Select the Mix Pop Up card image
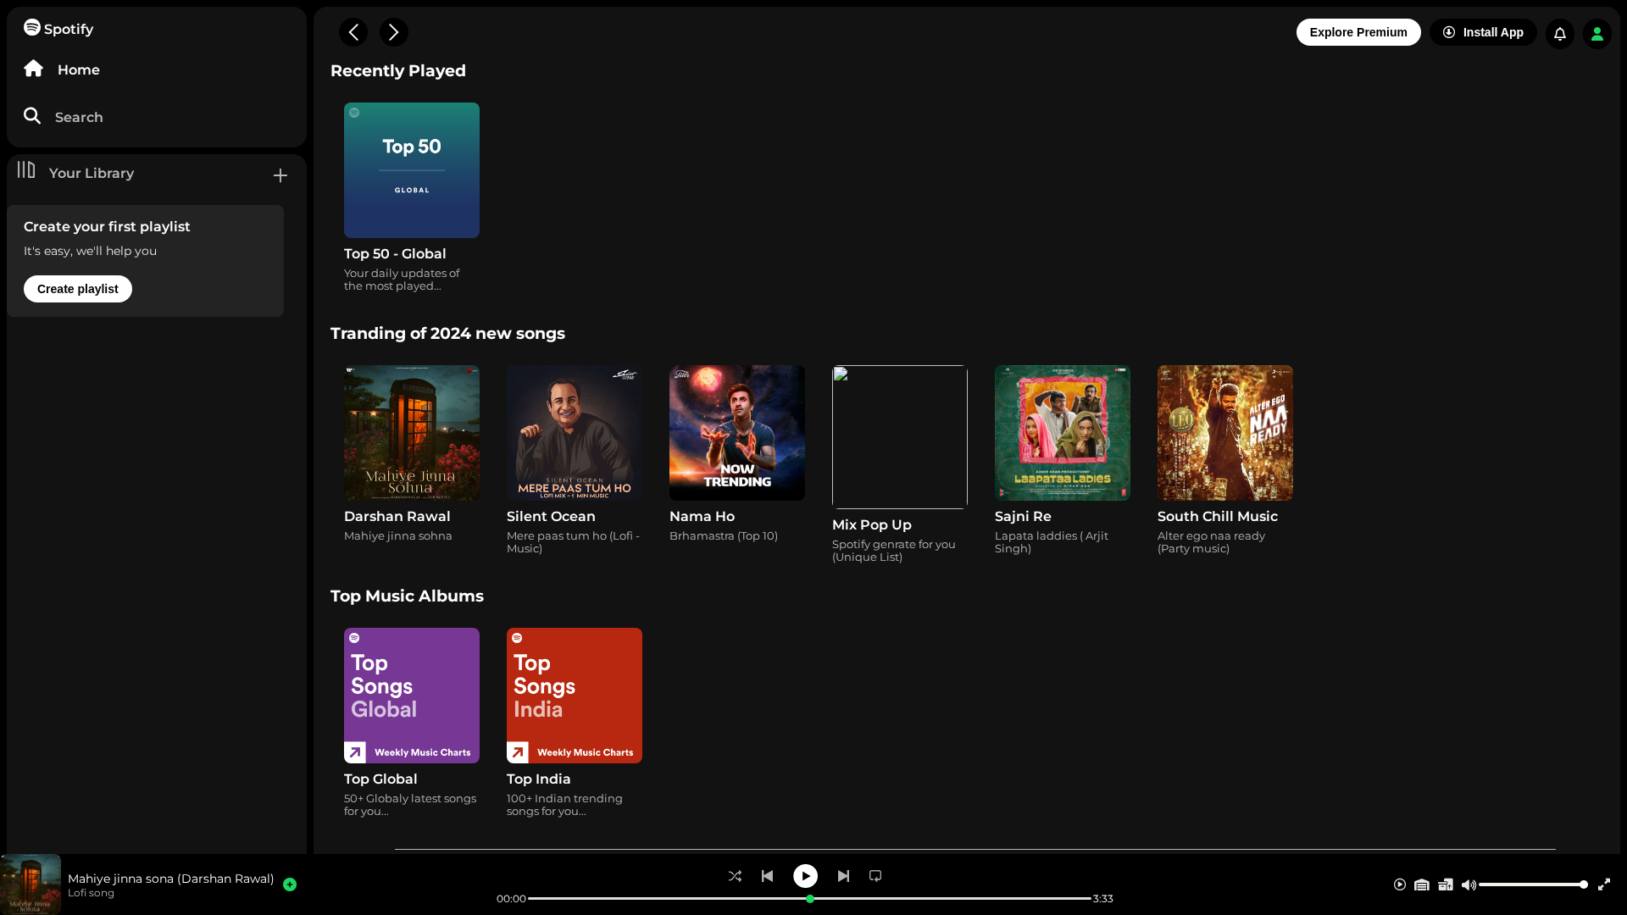The height and width of the screenshot is (915, 1627). [900, 437]
